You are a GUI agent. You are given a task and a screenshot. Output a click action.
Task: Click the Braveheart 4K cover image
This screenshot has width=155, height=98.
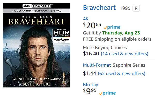click(x=36, y=45)
